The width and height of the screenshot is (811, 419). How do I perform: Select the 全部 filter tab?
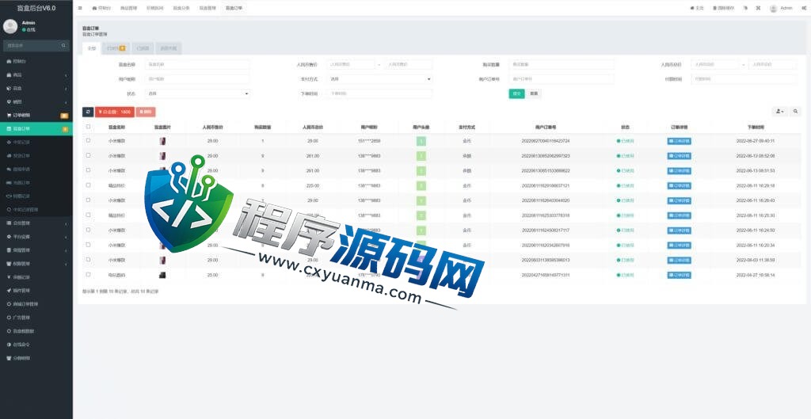92,48
